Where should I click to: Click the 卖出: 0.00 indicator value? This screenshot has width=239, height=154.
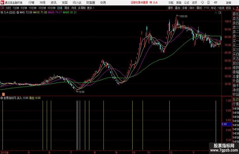[x=35, y=98]
